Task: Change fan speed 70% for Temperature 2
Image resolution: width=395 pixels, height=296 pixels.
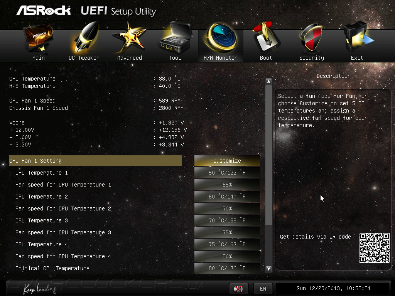Action: tap(227, 209)
